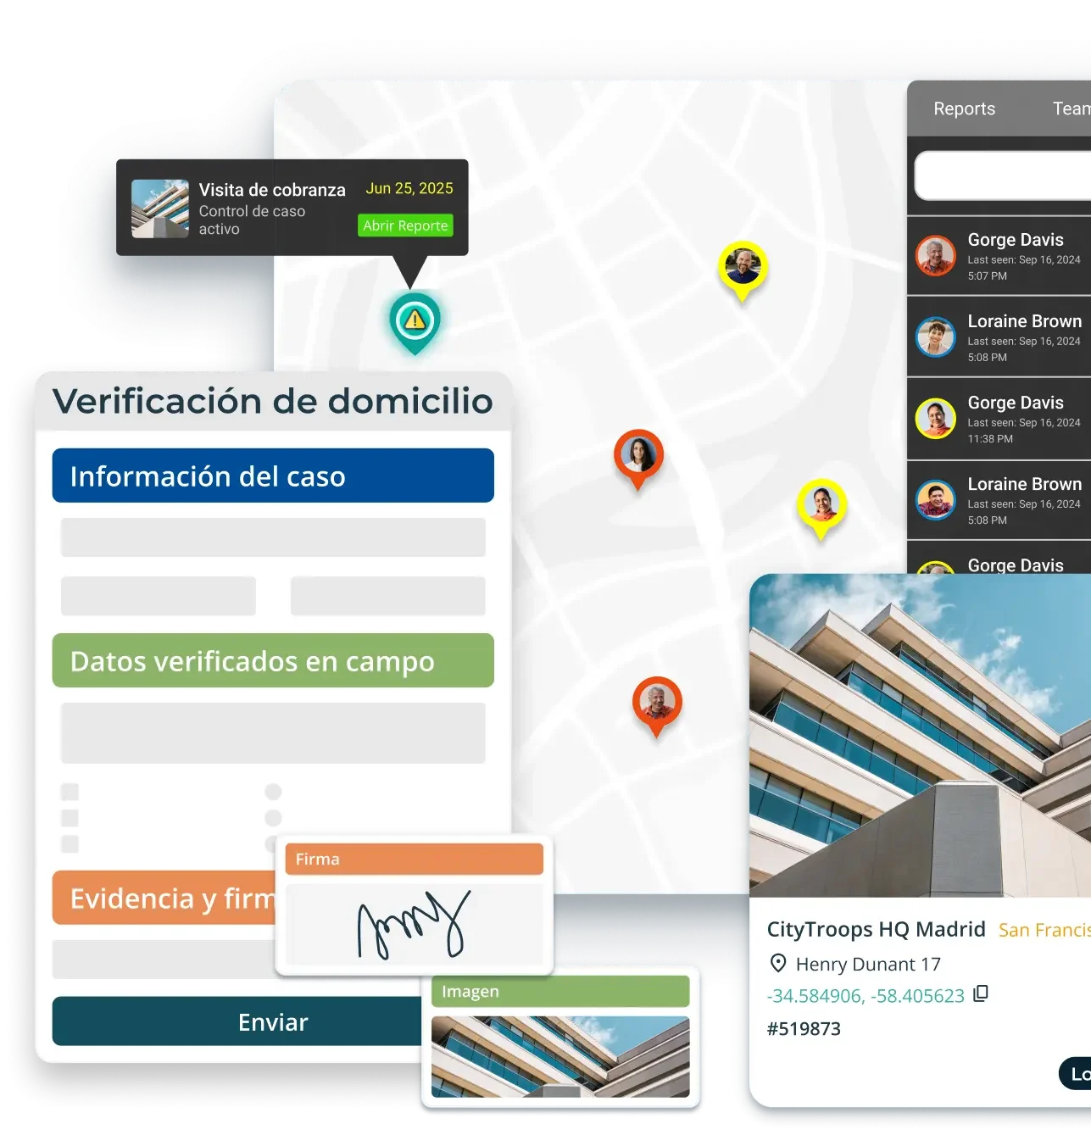This screenshot has width=1091, height=1135.
Task: Open the Visita de cobranza thumbnail image
Action: pyautogui.click(x=160, y=209)
